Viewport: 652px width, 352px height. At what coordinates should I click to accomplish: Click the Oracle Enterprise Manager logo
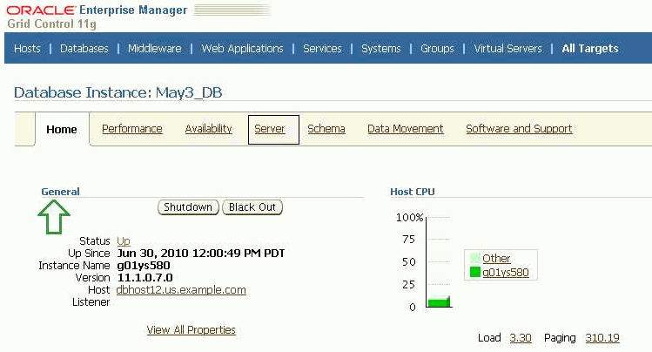[x=97, y=10]
